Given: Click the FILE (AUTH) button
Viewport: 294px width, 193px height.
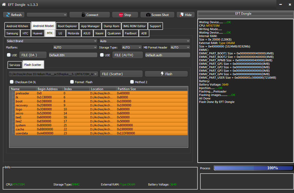Looking at the screenshot, I should click(128, 55).
